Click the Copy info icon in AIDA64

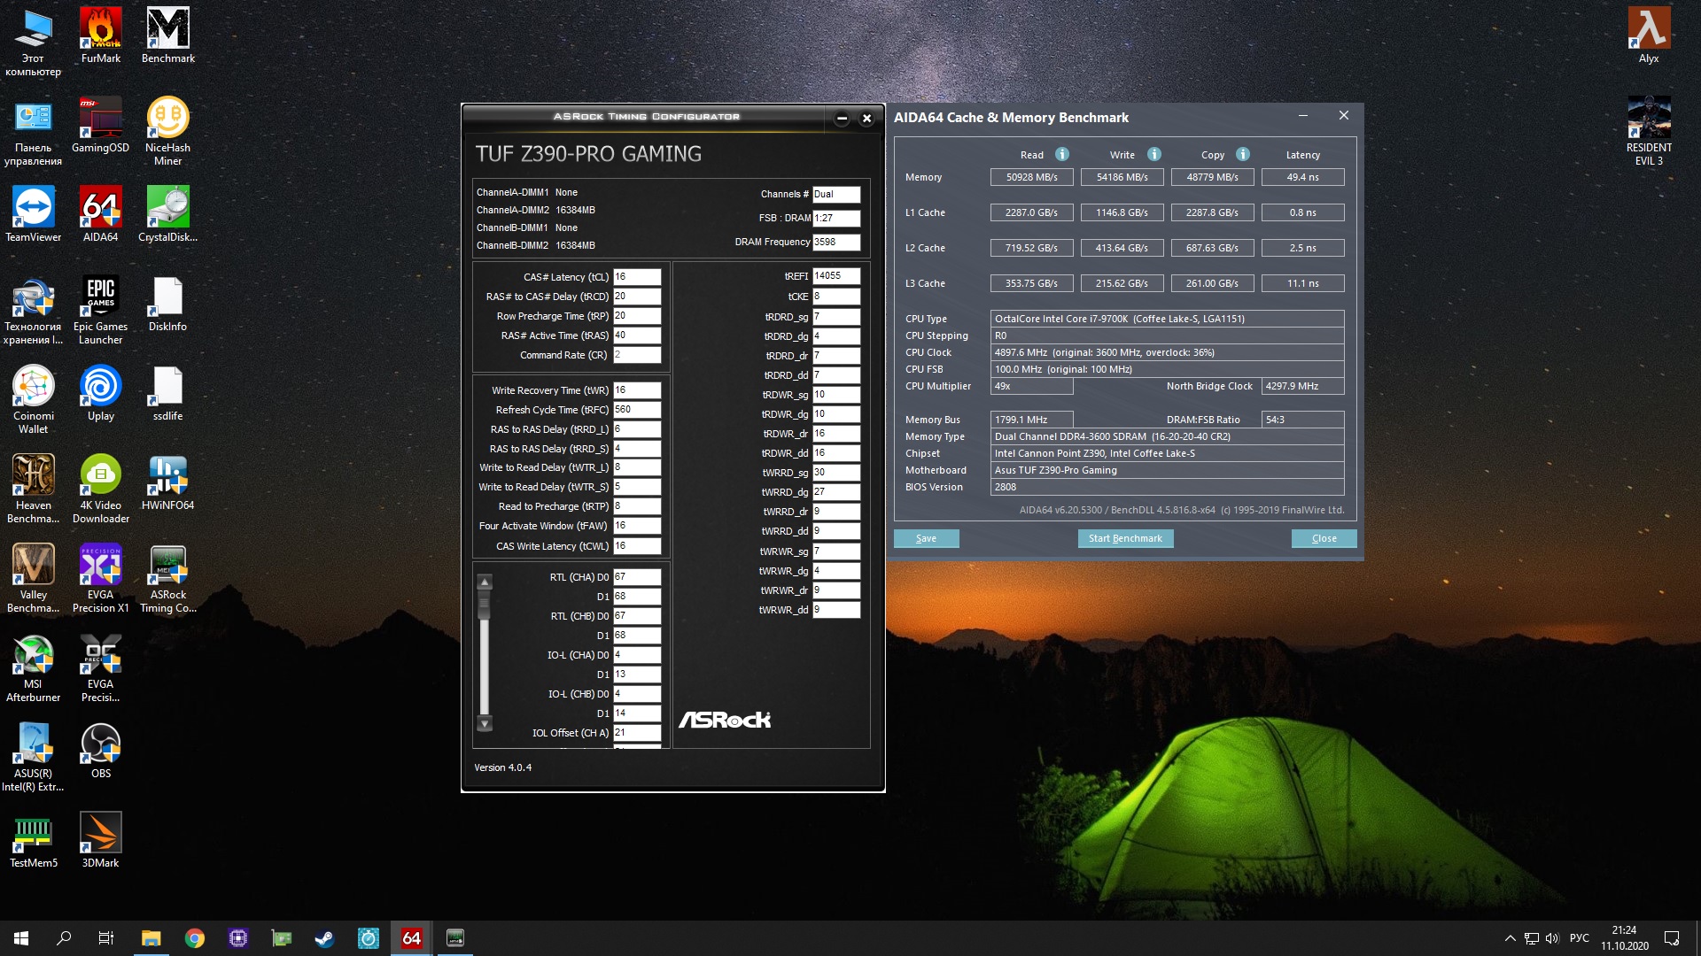(x=1242, y=154)
